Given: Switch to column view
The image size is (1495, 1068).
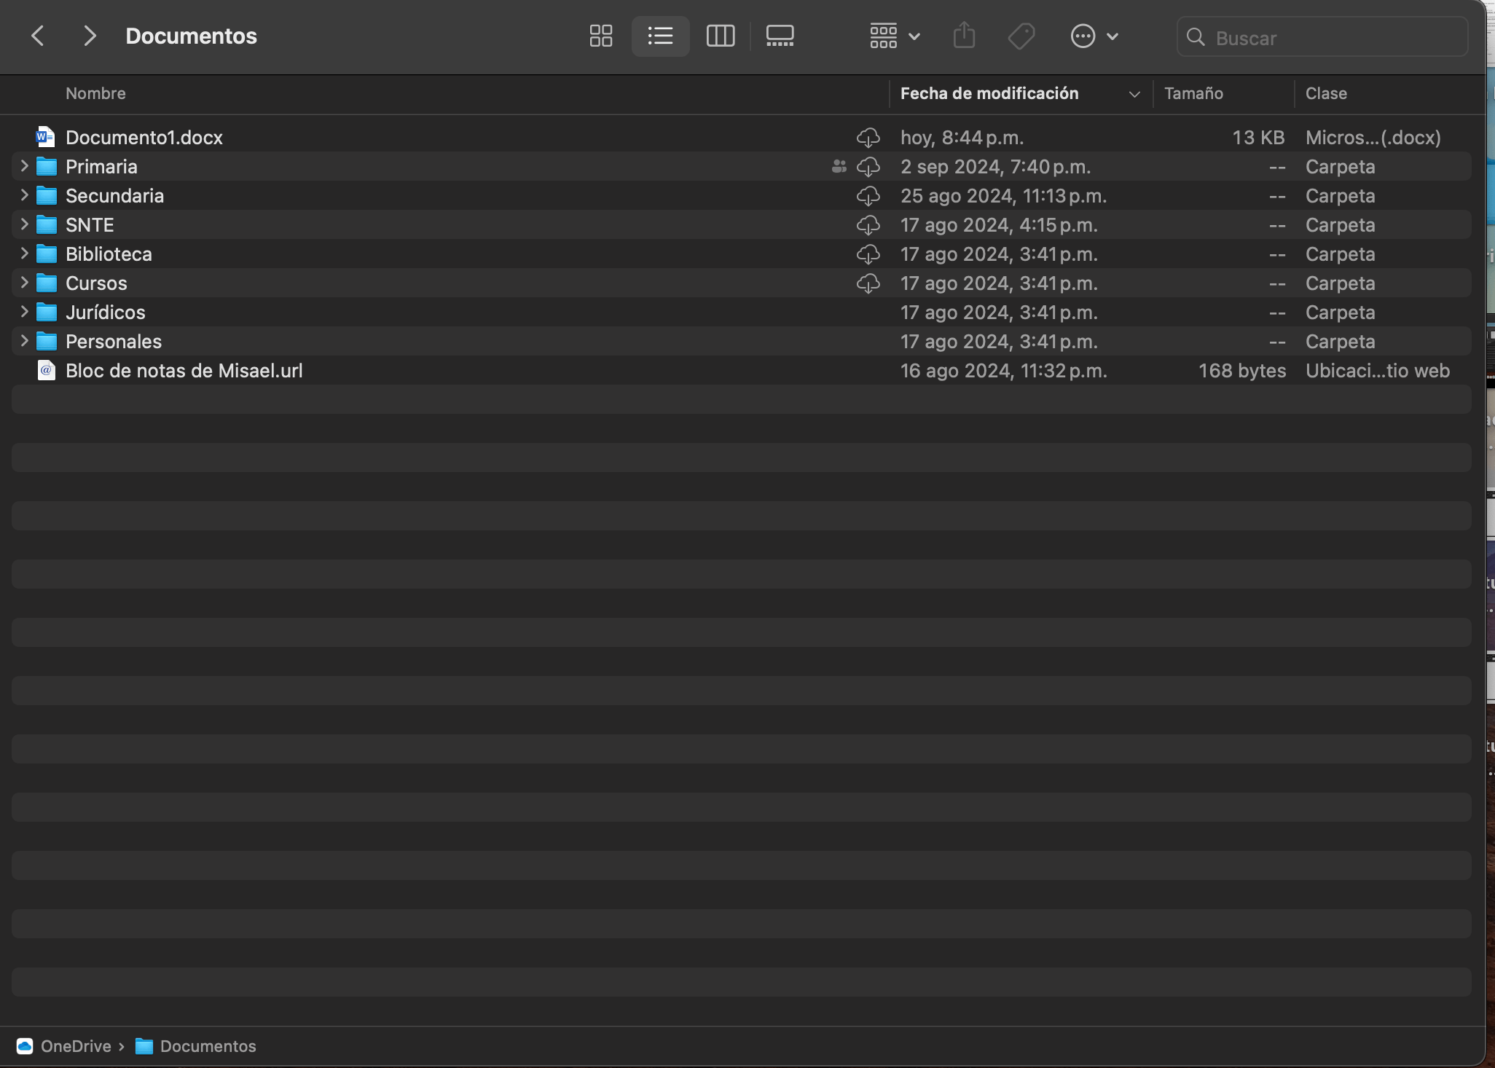Looking at the screenshot, I should 720,36.
